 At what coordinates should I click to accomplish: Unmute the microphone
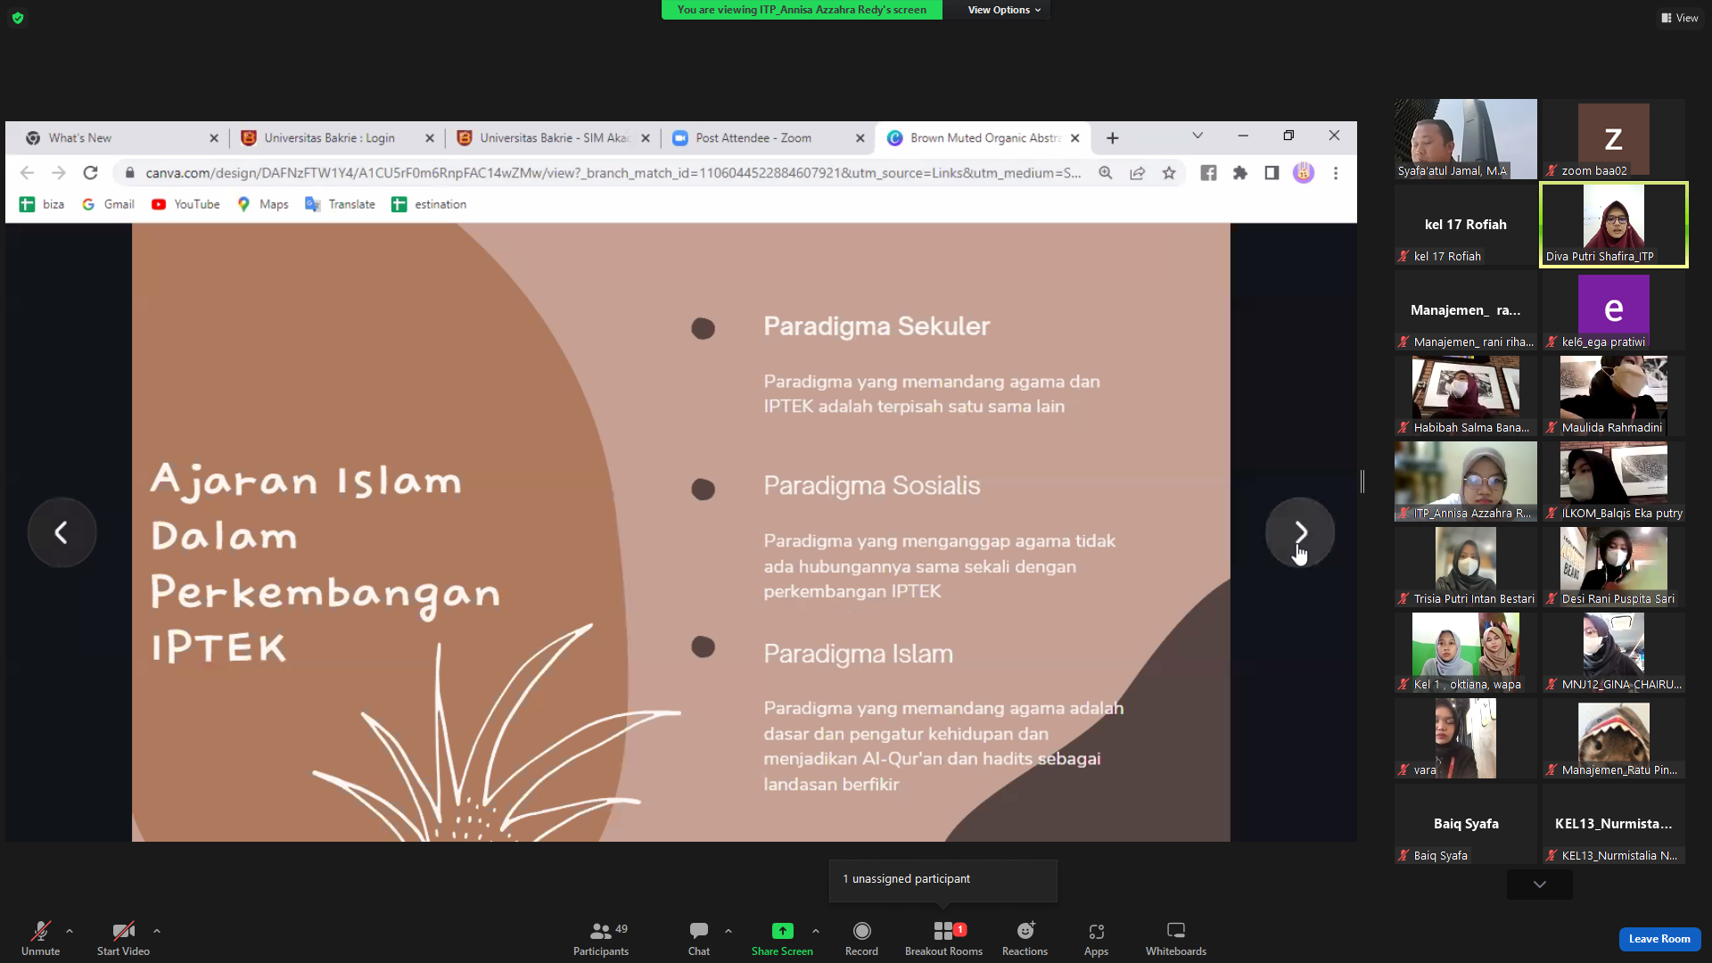[x=40, y=938]
